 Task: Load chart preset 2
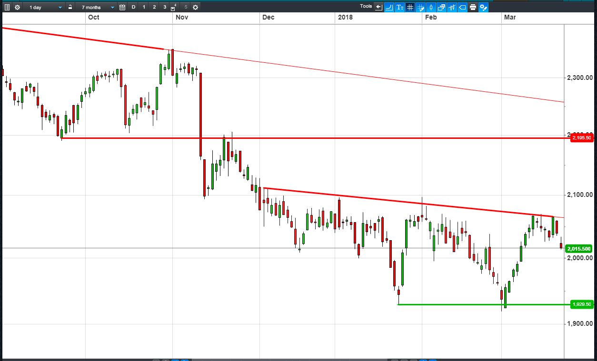click(154, 7)
